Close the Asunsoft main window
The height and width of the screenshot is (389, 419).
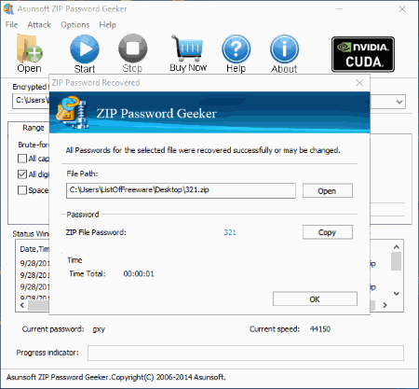pos(402,9)
